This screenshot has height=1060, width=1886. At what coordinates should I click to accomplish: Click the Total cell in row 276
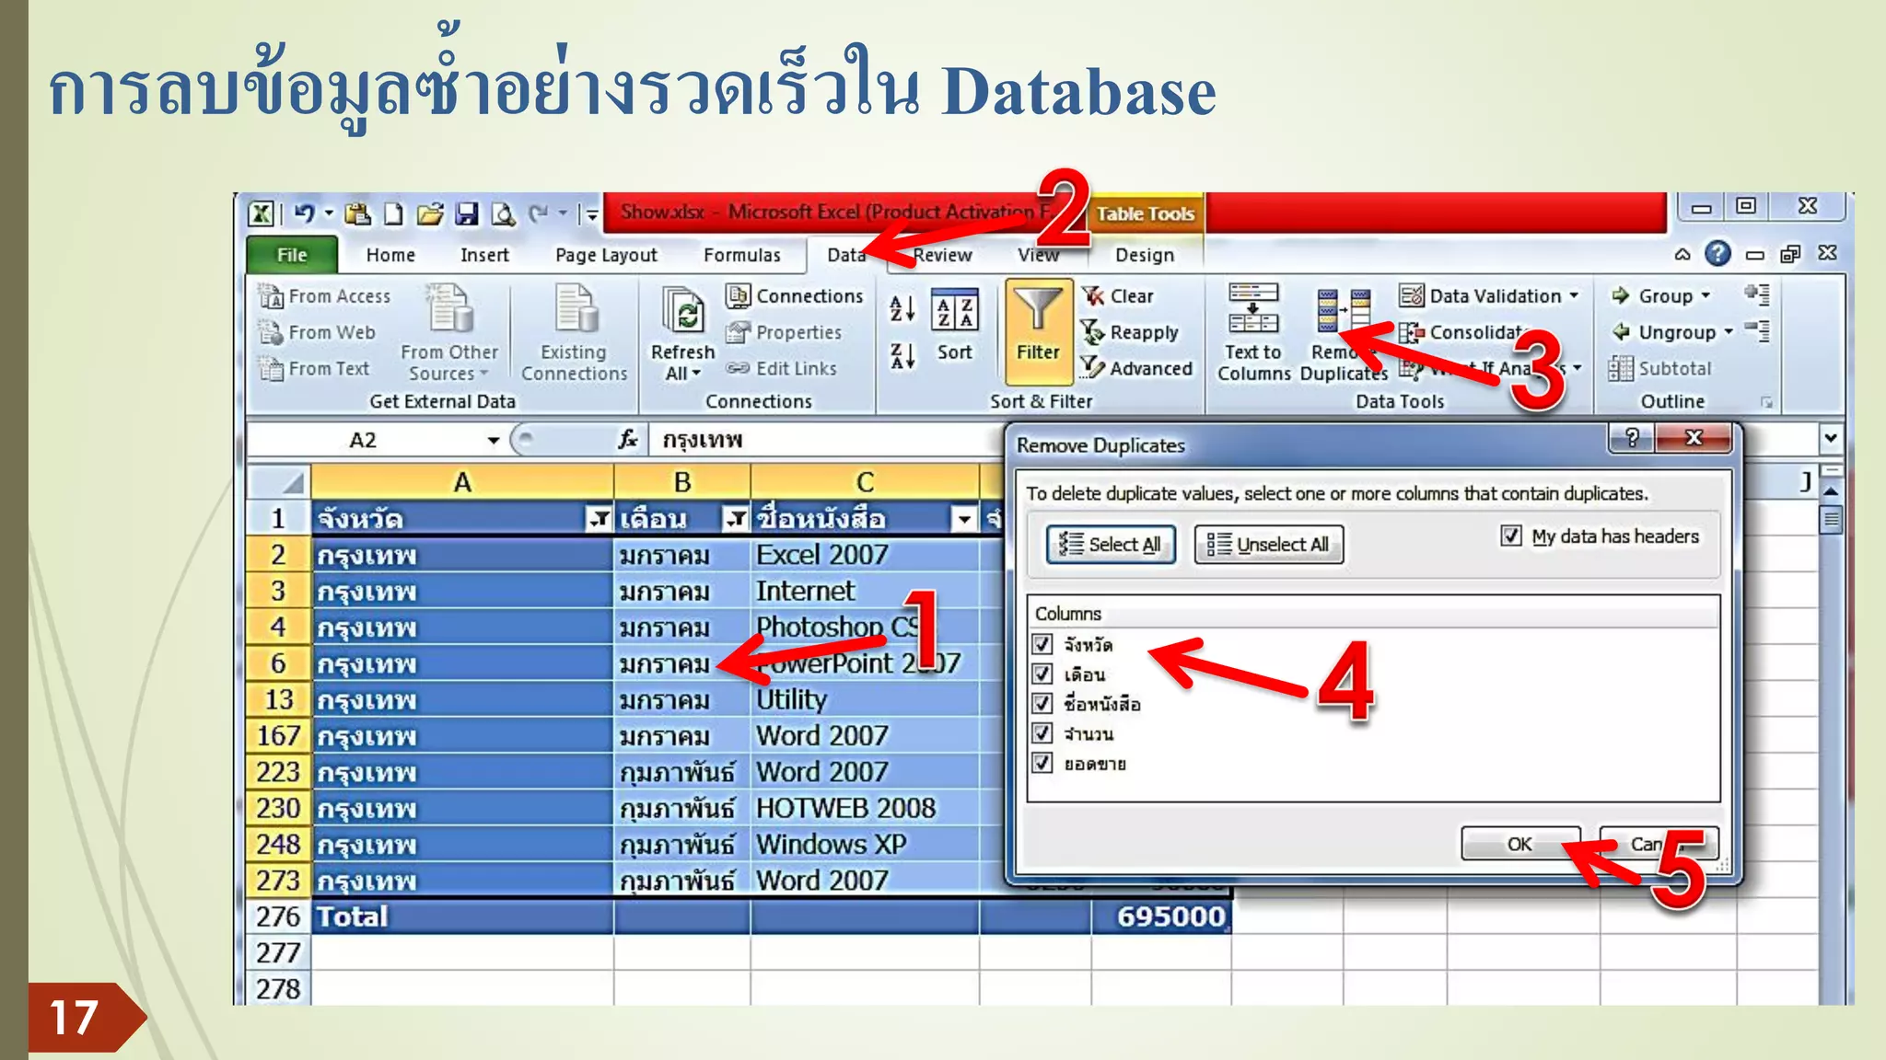pyautogui.click(x=462, y=916)
